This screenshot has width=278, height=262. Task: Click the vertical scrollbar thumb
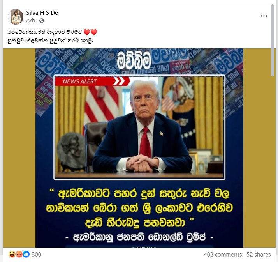tap(273, 41)
